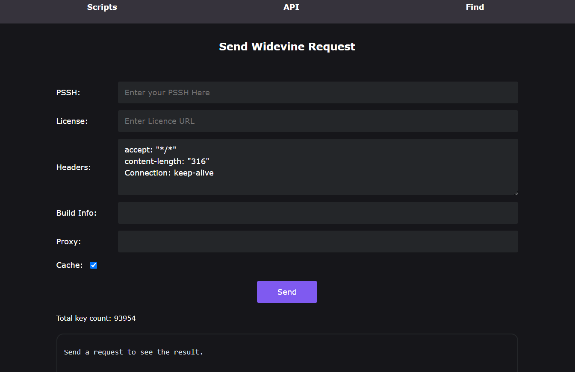Go to the Find page
The image size is (575, 372).
pos(475,7)
